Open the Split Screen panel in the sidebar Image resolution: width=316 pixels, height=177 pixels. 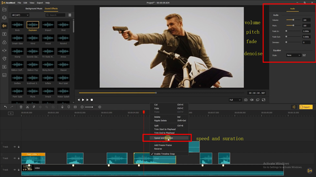click(x=4, y=75)
